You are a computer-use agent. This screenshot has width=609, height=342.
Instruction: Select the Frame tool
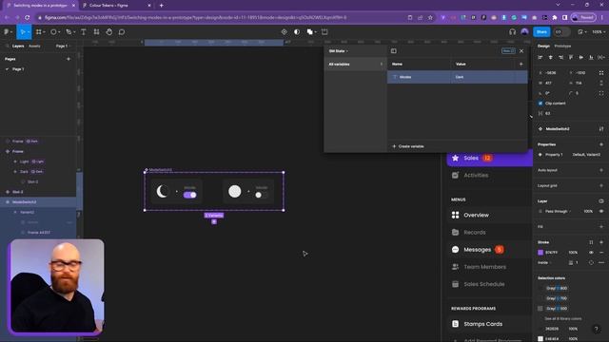[x=39, y=31]
